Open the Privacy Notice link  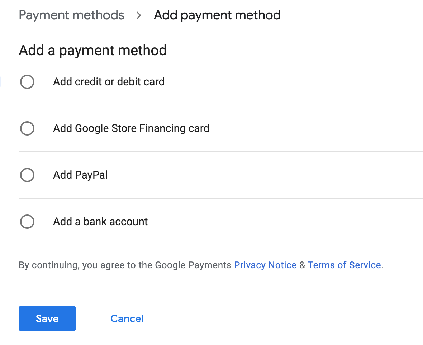point(265,265)
